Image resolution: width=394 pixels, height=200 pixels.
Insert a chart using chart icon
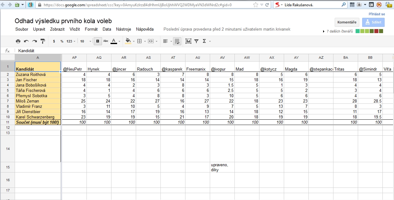[188, 41]
